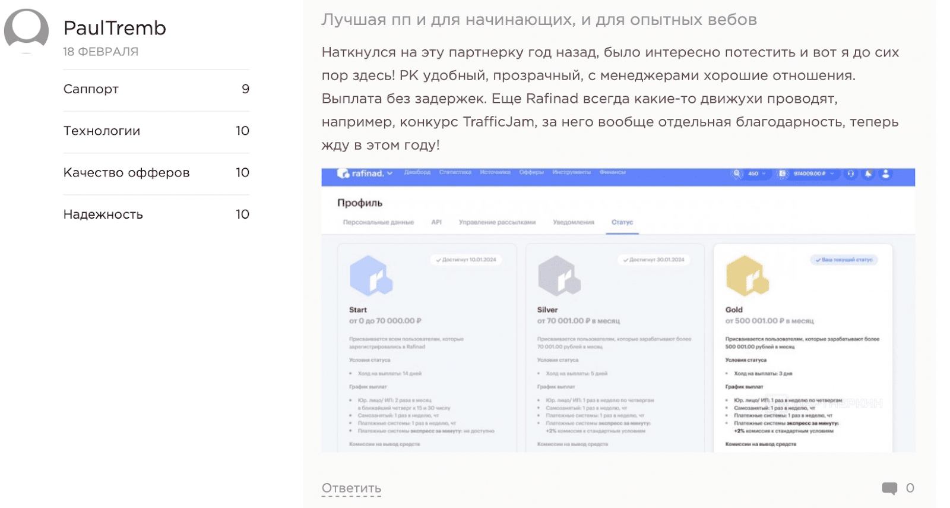Click the comment count 0
This screenshot has width=950, height=508.
click(910, 488)
